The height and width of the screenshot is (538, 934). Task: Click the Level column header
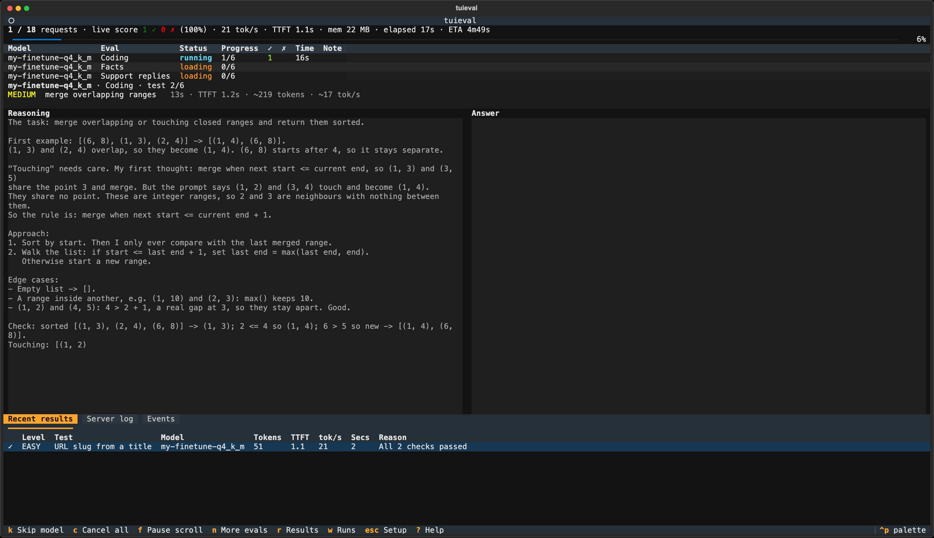(x=33, y=437)
